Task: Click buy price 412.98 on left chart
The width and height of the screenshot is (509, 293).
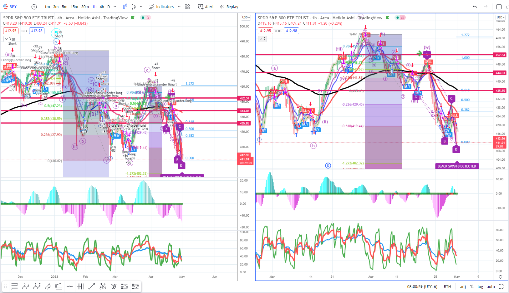Action: pos(37,31)
